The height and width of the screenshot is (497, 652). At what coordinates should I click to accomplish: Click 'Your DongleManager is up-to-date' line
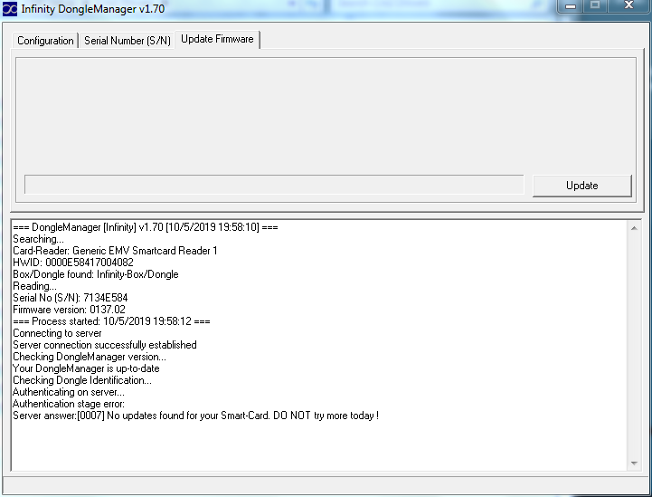[x=86, y=368]
